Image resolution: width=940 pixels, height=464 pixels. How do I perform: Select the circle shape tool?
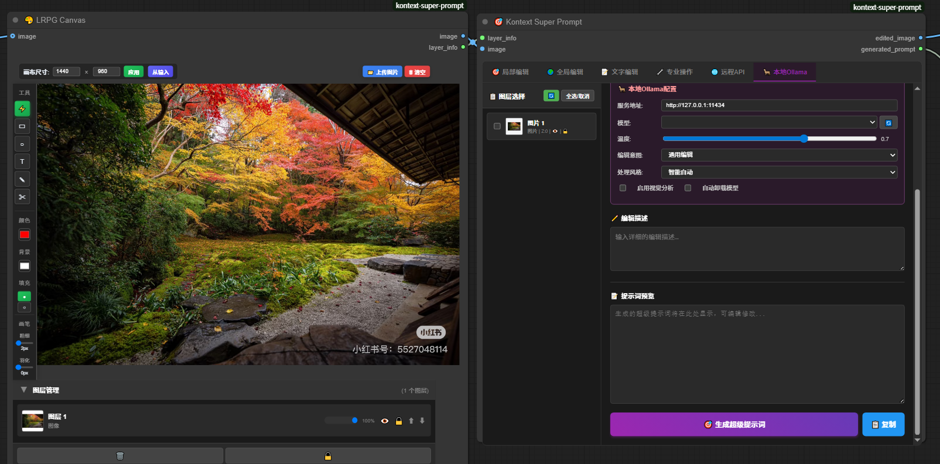click(22, 144)
